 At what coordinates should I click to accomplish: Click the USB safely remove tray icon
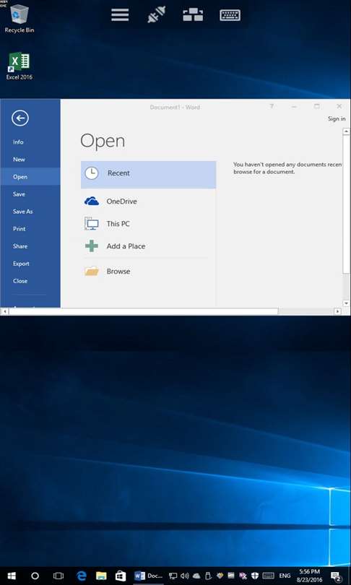209,576
